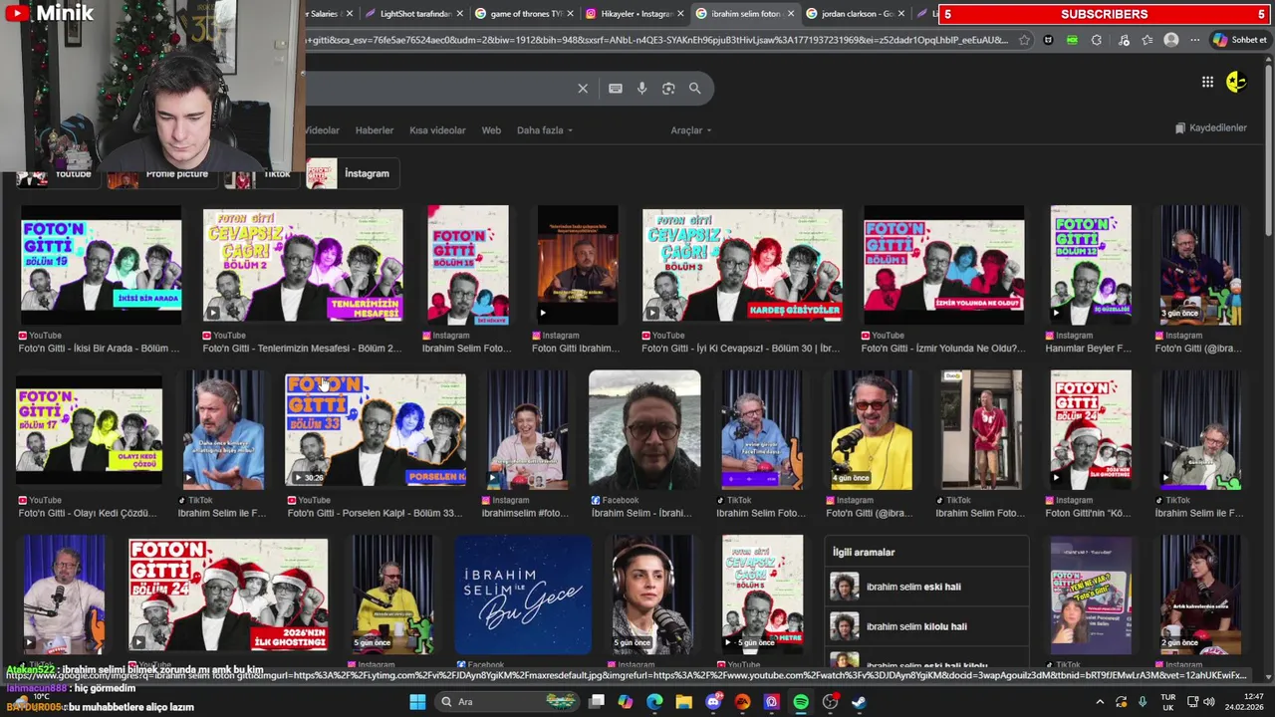Open the browser profile icon
The image size is (1275, 717).
tap(1171, 40)
